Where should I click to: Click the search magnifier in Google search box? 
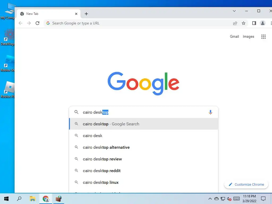(x=76, y=112)
